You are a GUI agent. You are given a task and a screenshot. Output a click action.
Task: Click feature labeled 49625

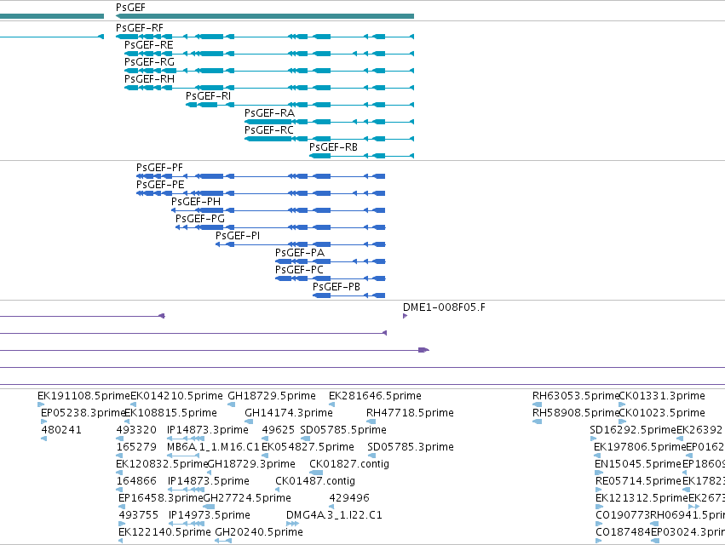(278, 430)
